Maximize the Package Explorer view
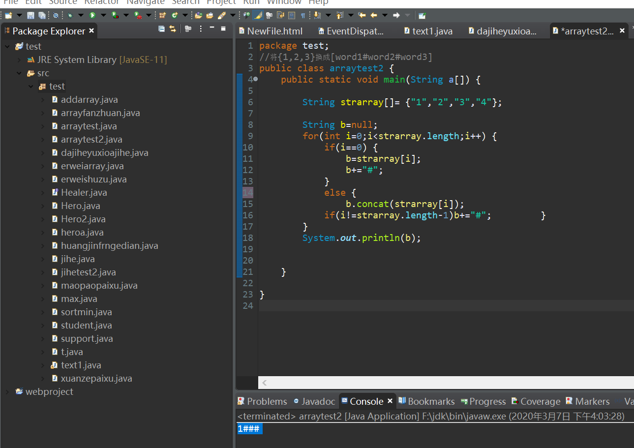 223,28
